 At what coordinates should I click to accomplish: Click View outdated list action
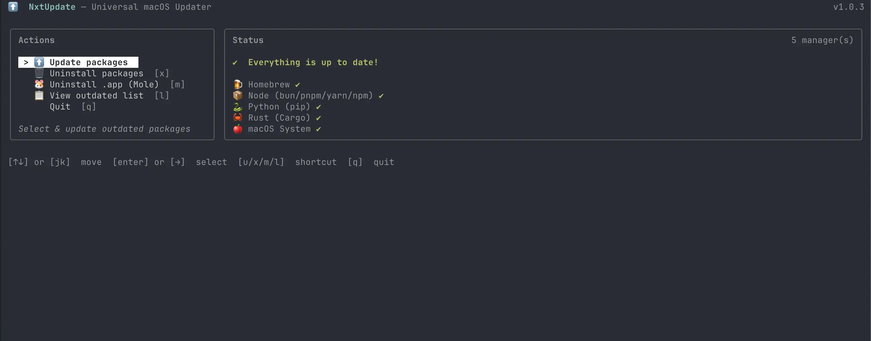[96, 96]
